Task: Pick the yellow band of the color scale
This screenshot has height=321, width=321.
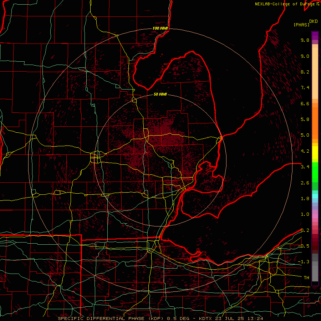Action: tap(315, 153)
